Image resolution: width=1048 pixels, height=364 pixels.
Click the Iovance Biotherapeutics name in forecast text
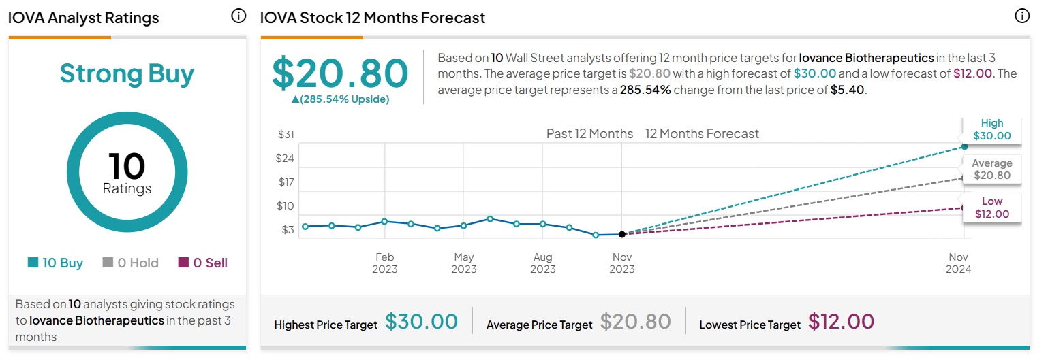coord(867,58)
